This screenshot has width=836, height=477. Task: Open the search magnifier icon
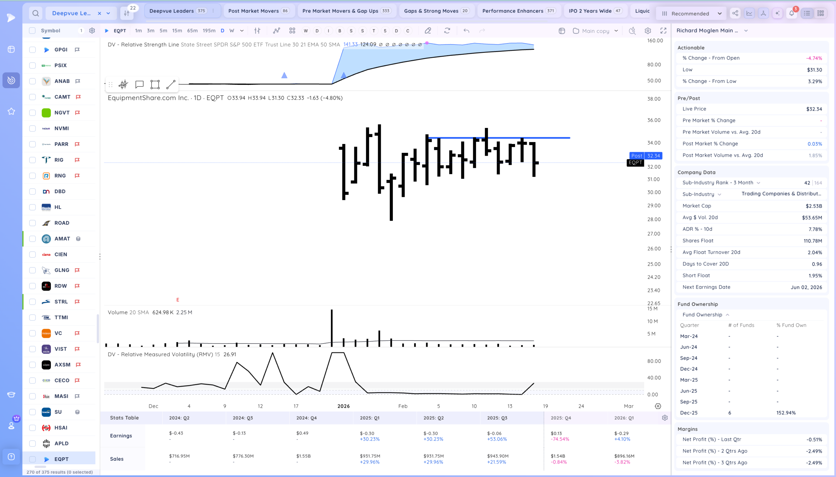point(36,13)
